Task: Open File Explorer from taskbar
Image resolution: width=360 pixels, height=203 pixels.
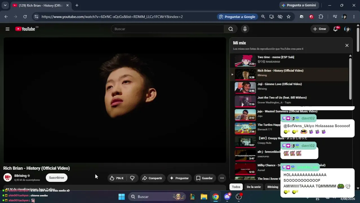Action: tap(204, 197)
